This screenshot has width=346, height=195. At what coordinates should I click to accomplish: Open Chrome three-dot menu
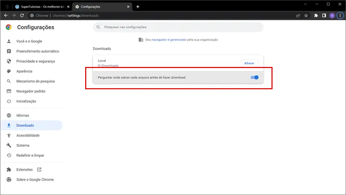click(x=340, y=15)
